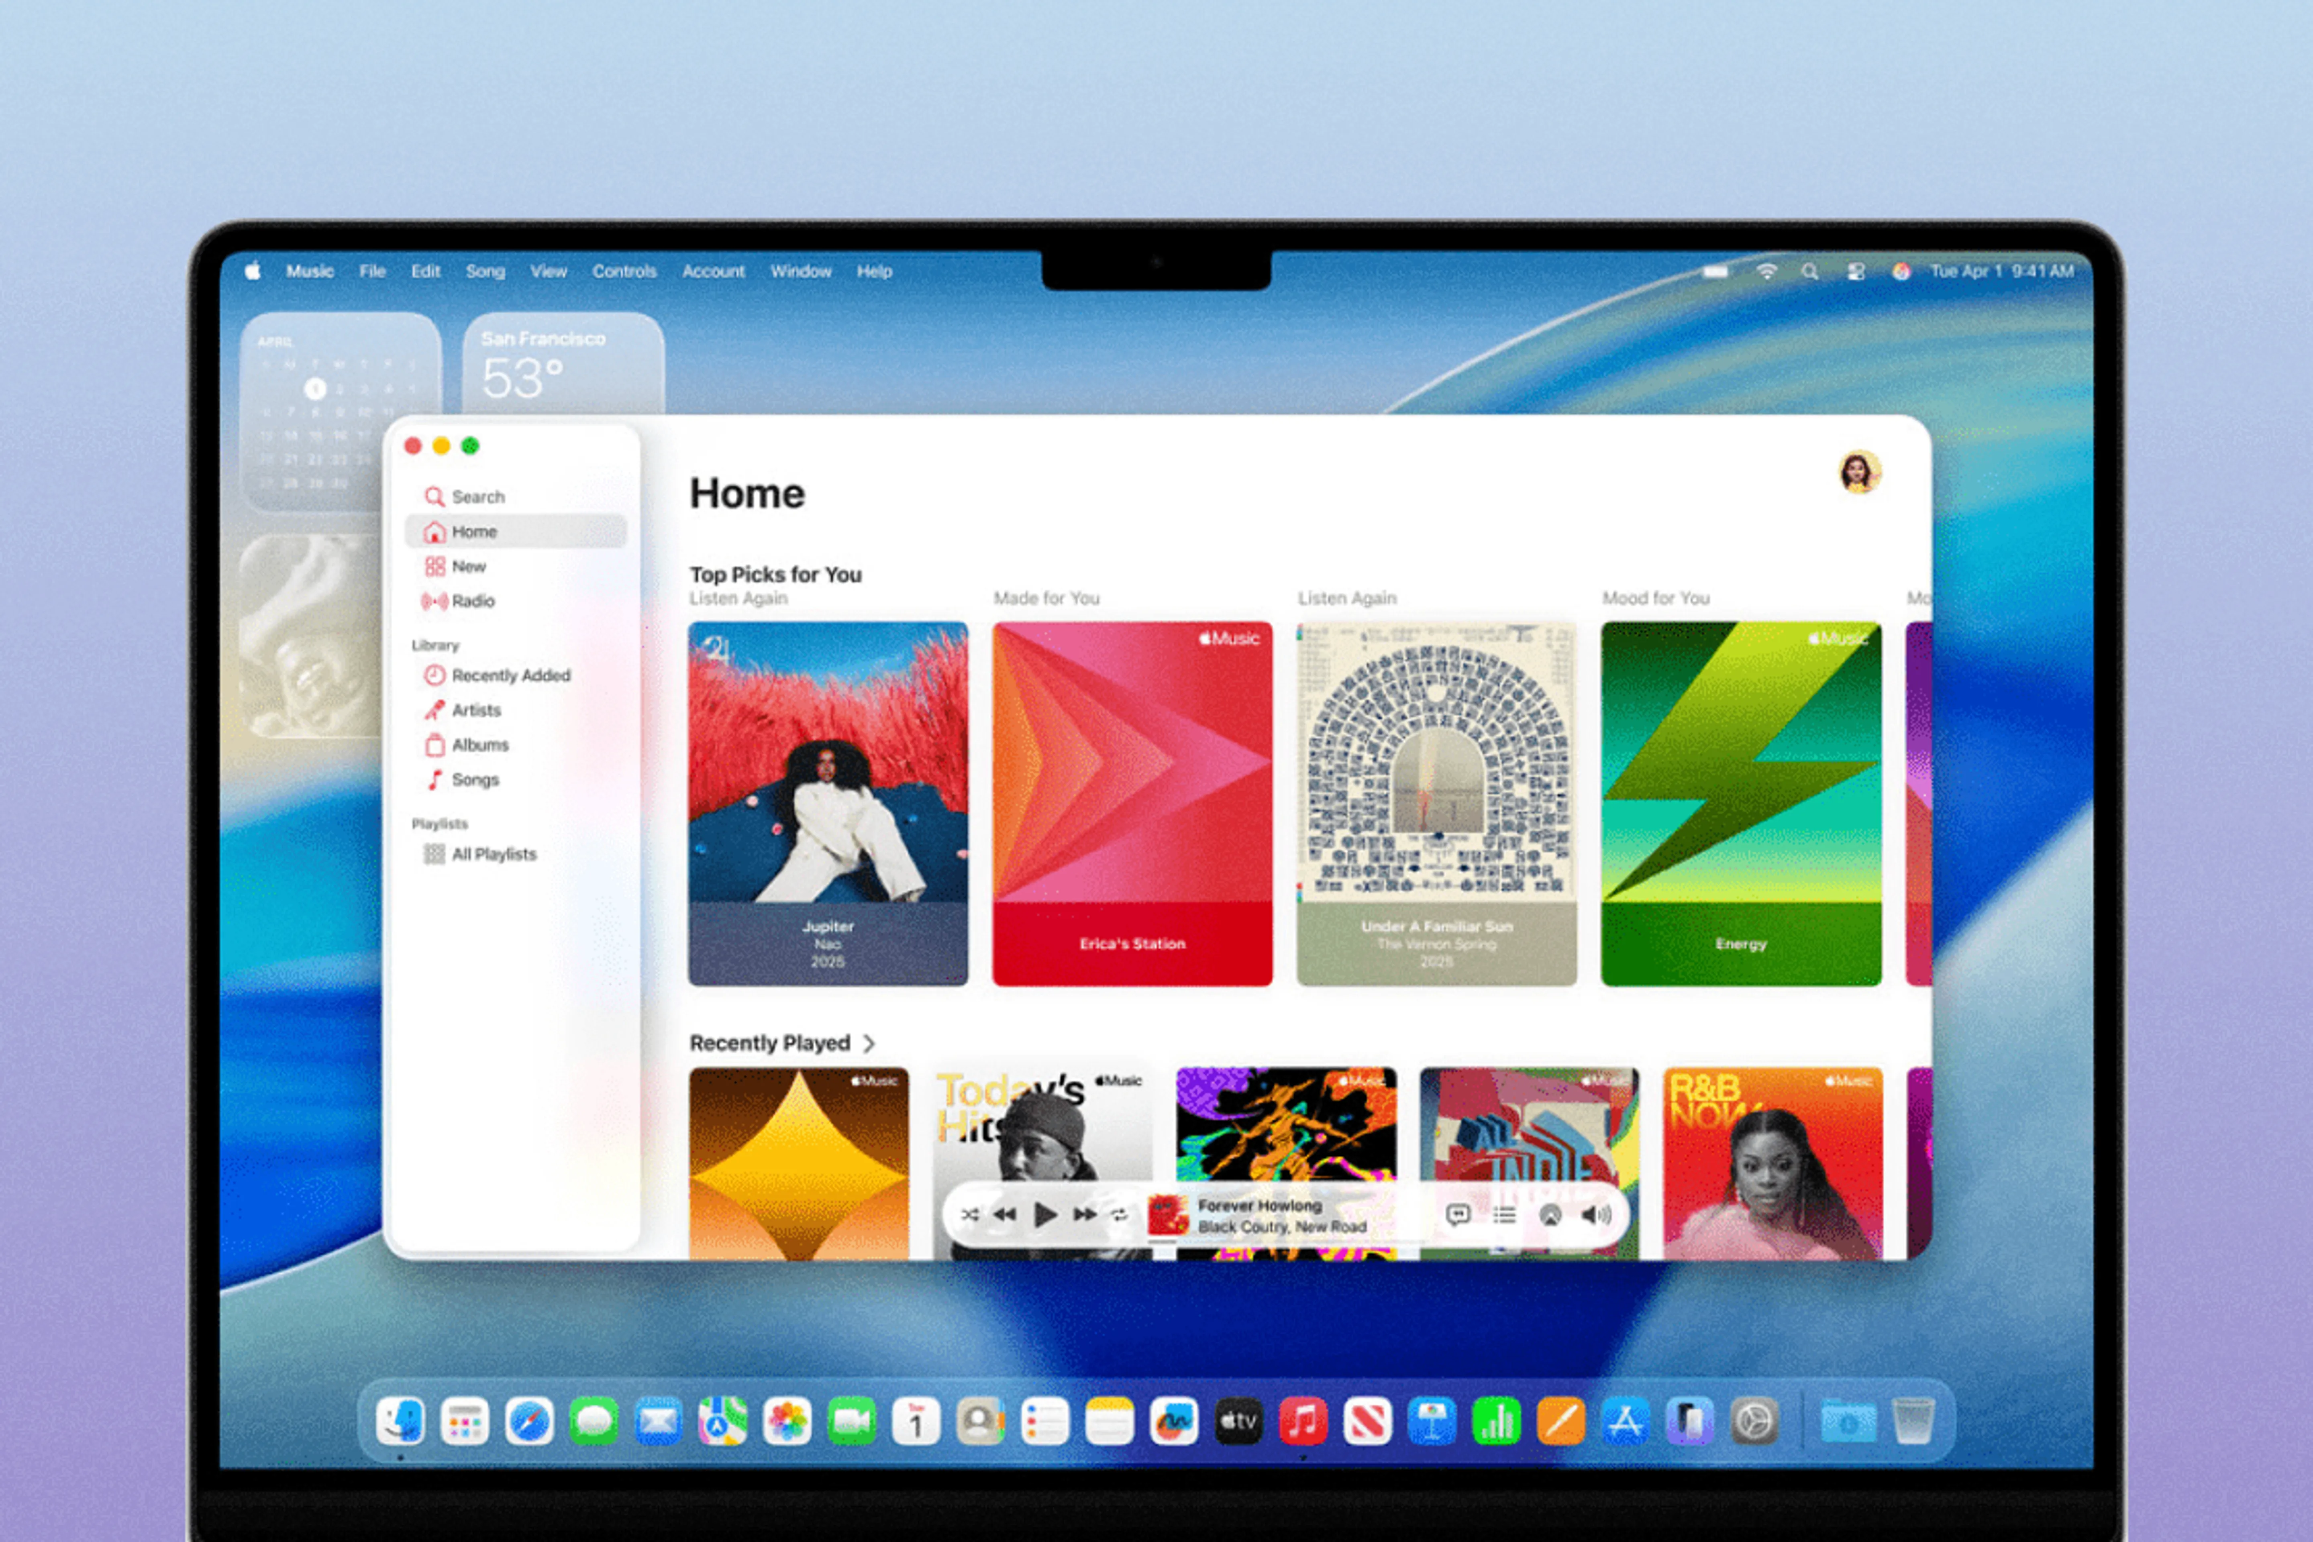Image resolution: width=2313 pixels, height=1542 pixels.
Task: Open the Energy mood playlist card
Action: click(1741, 804)
